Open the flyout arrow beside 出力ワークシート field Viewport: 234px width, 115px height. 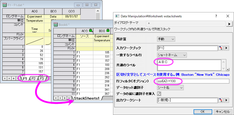[x=226, y=100]
